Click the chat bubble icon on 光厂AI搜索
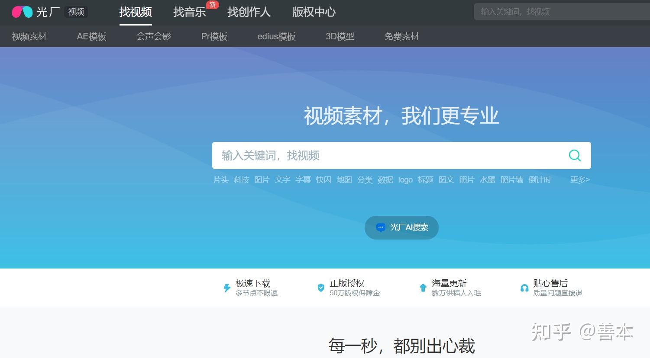Screen dimensions: 650x358 pyautogui.click(x=381, y=227)
